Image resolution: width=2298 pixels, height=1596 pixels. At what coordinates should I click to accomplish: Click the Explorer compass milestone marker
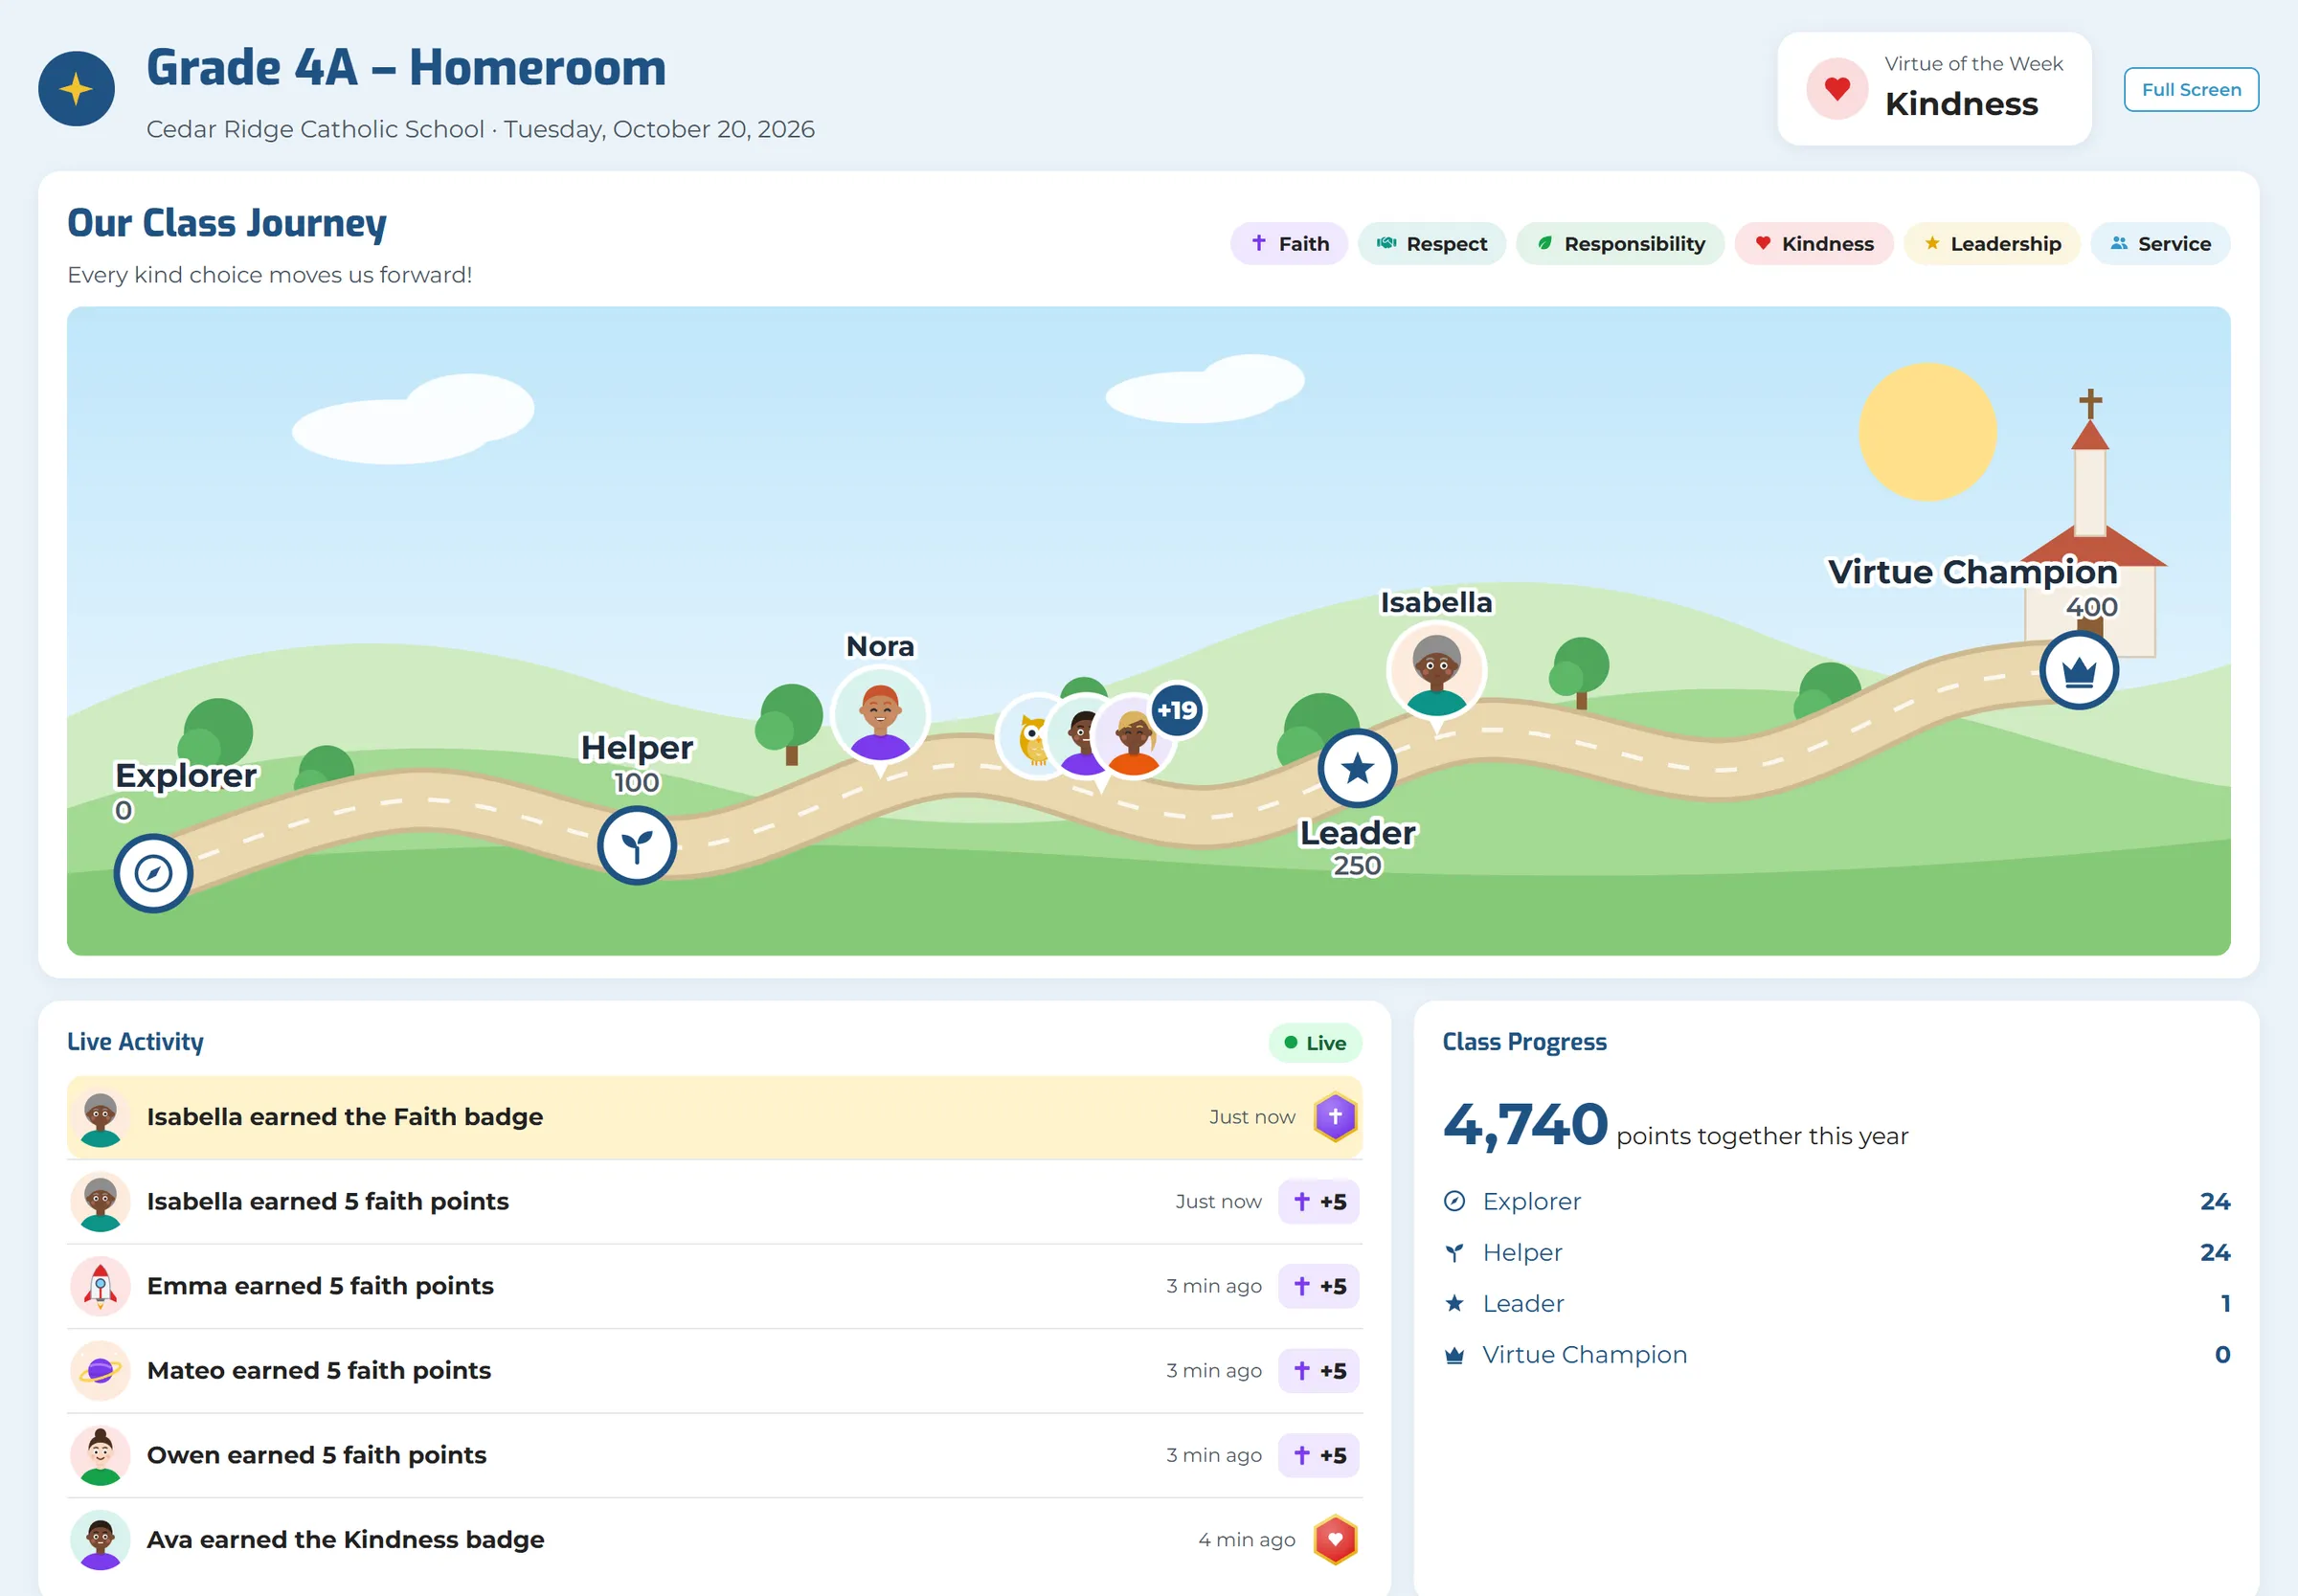(153, 873)
